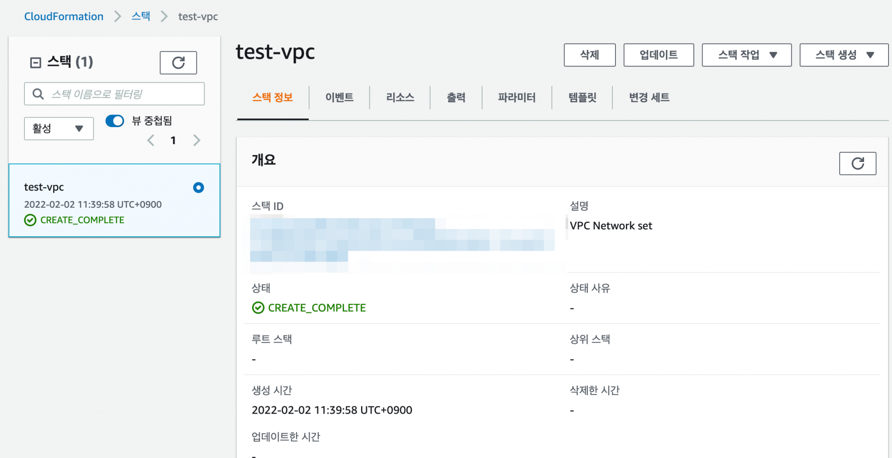The image size is (892, 458).
Task: Switch to the 템플릿 tab
Action: click(582, 98)
